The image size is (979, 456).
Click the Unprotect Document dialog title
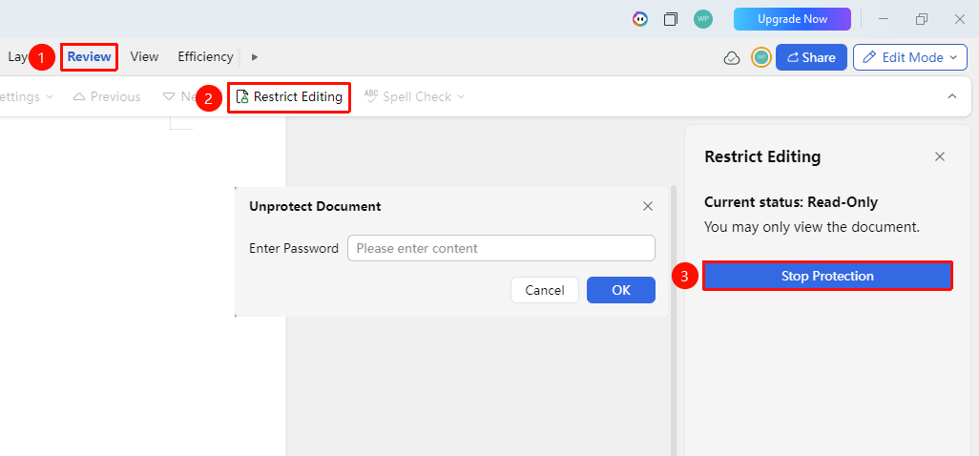tap(315, 206)
